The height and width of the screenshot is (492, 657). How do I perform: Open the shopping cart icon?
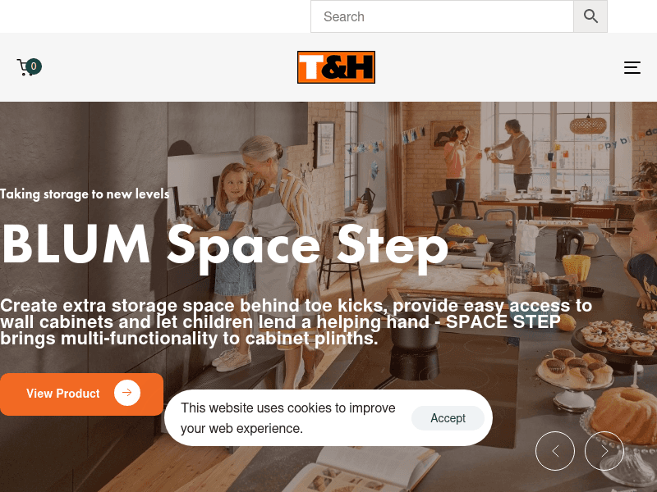coord(25,67)
